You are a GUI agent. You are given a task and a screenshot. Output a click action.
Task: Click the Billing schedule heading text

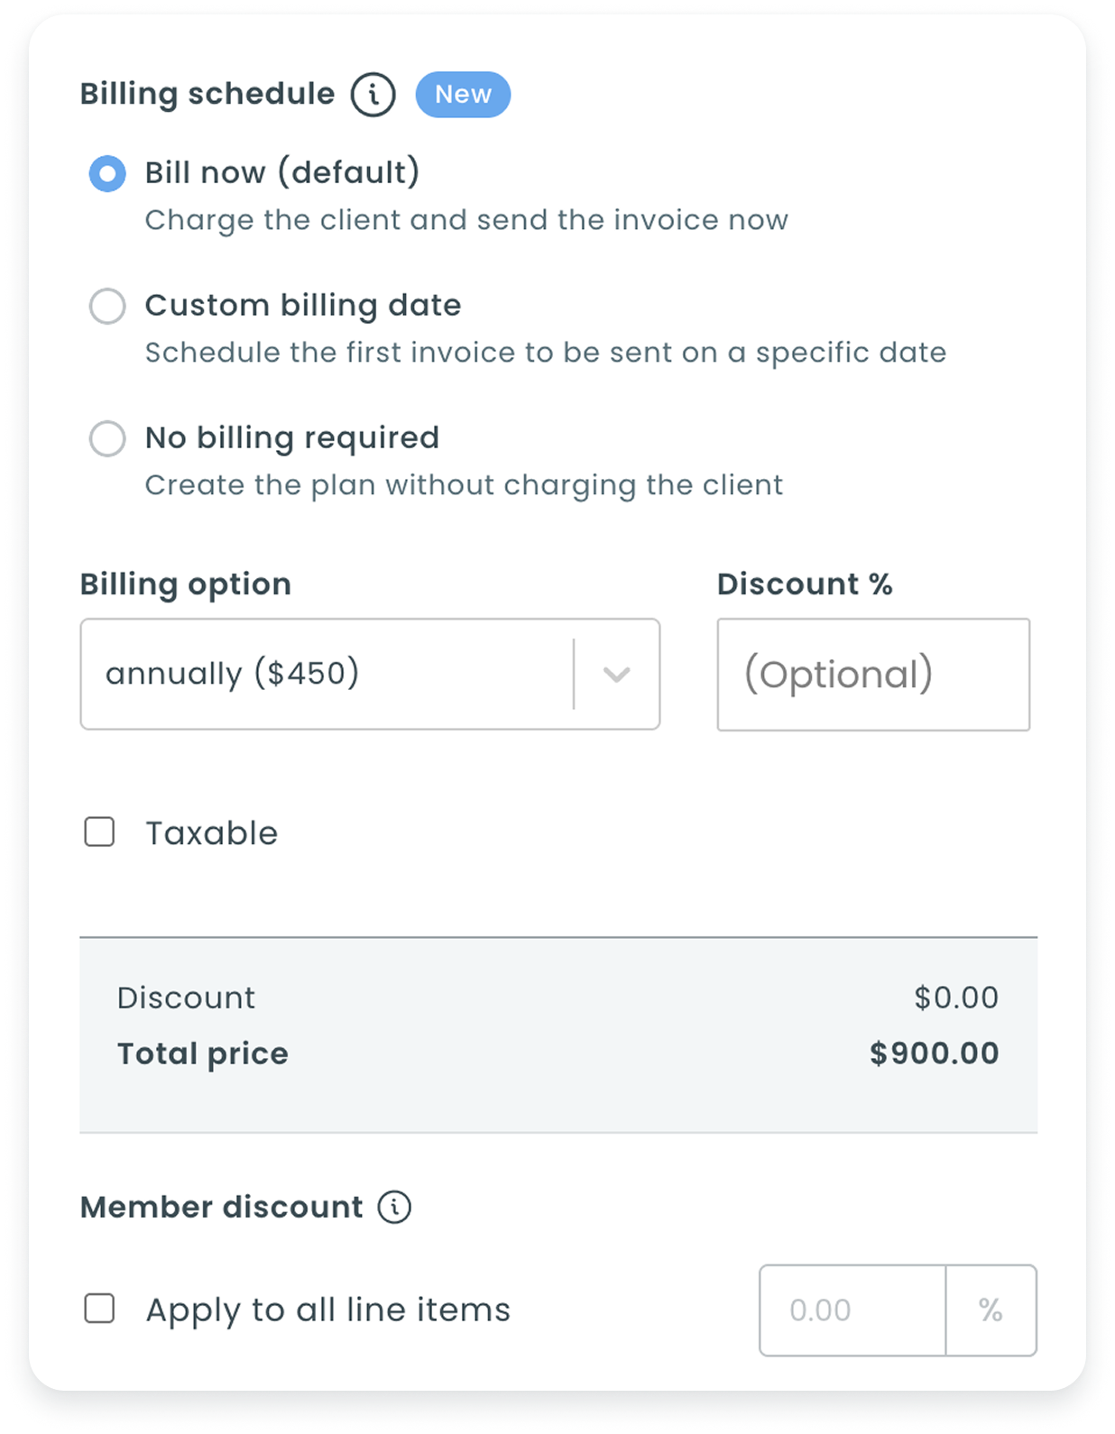(x=207, y=94)
